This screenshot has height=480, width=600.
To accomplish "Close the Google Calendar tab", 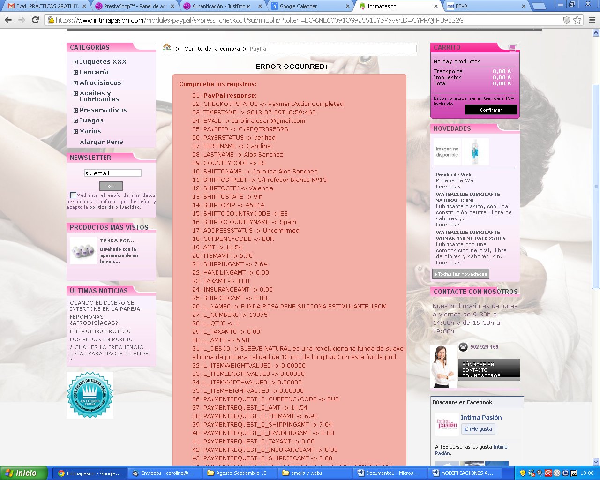I will [x=348, y=6].
